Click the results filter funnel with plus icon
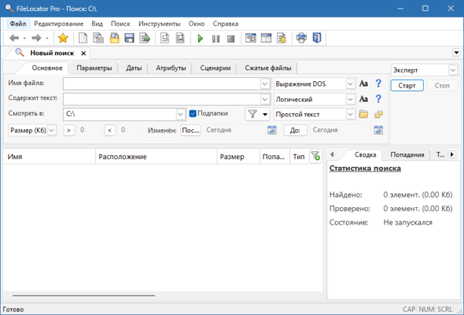Image resolution: width=464 pixels, height=315 pixels. point(315,156)
